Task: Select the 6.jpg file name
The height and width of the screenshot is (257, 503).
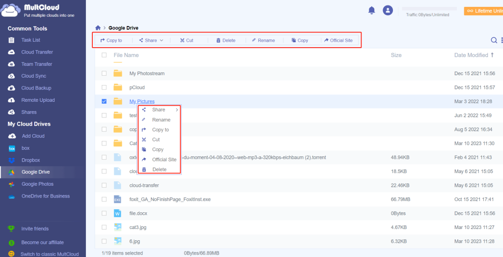Action: 135,241
